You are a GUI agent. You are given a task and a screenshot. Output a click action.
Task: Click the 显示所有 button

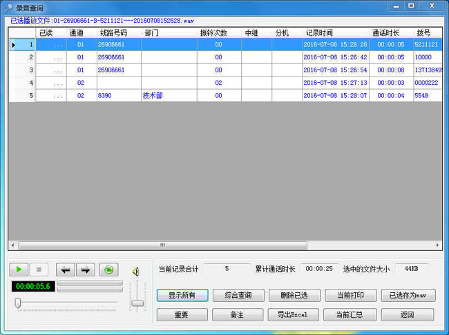(182, 296)
